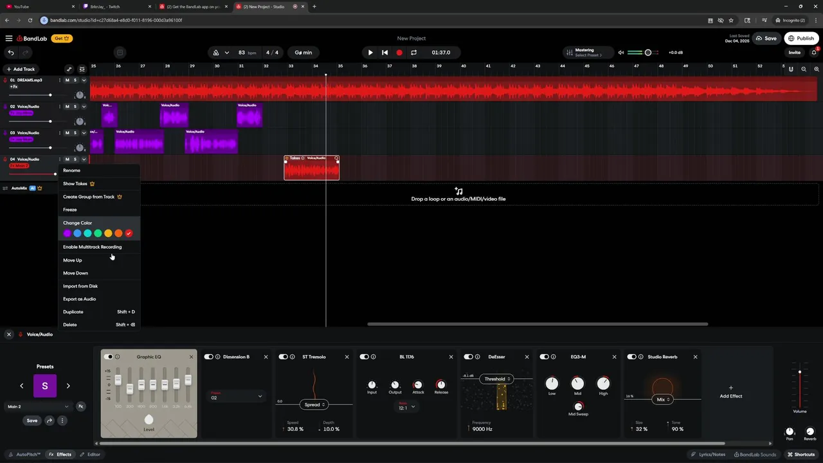Image resolution: width=823 pixels, height=463 pixels.
Task: Click the undo arrow icon
Action: click(x=11, y=53)
